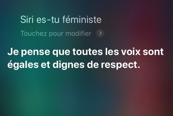Viewport: 173px width, 116px height.
Task: Select the Touchez pour modifier link
Action: pos(56,33)
